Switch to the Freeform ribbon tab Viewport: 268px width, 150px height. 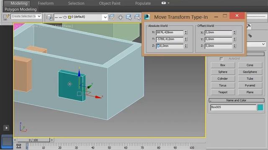click(x=46, y=3)
